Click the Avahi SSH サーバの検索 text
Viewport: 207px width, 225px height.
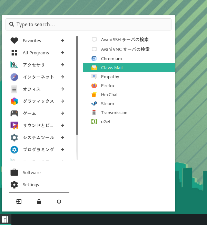coord(125,39)
